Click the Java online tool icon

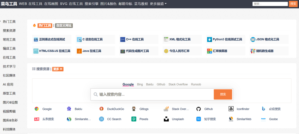[79, 51]
